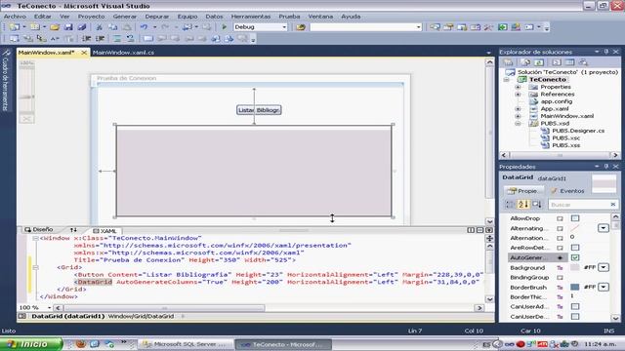Click the designer zoom slider
625x351 pixels.
(x=27, y=97)
